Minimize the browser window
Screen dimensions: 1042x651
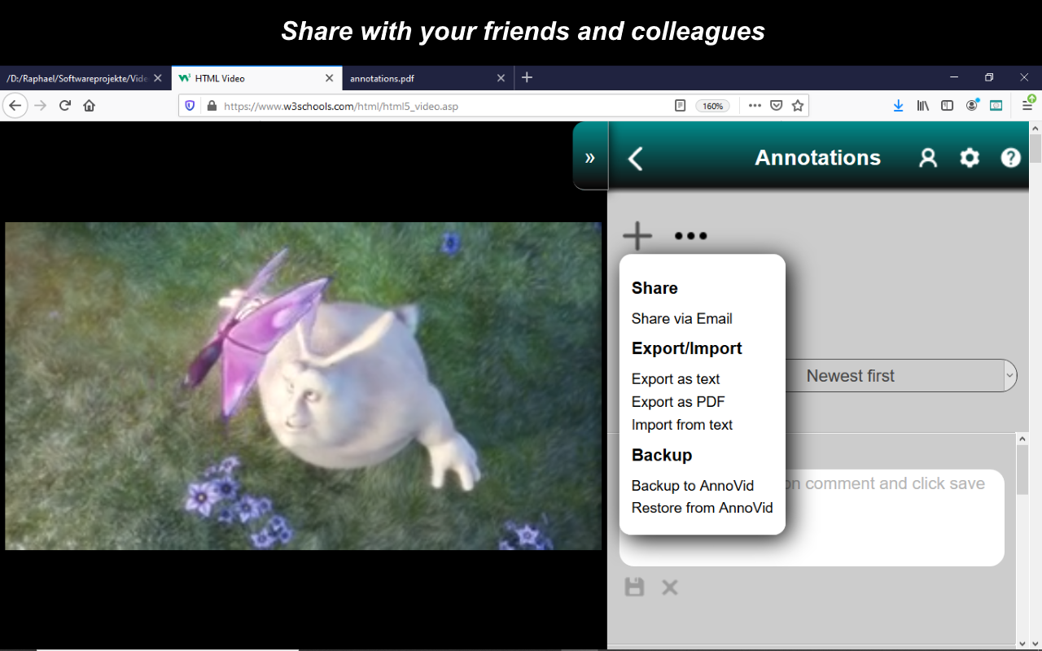(954, 77)
